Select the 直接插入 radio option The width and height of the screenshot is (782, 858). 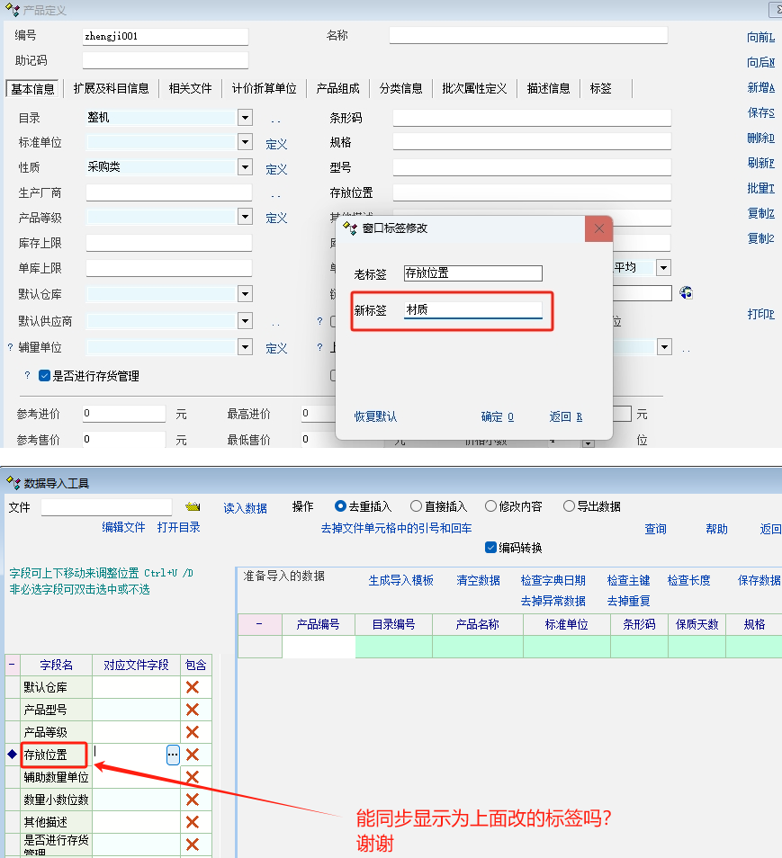(x=416, y=506)
